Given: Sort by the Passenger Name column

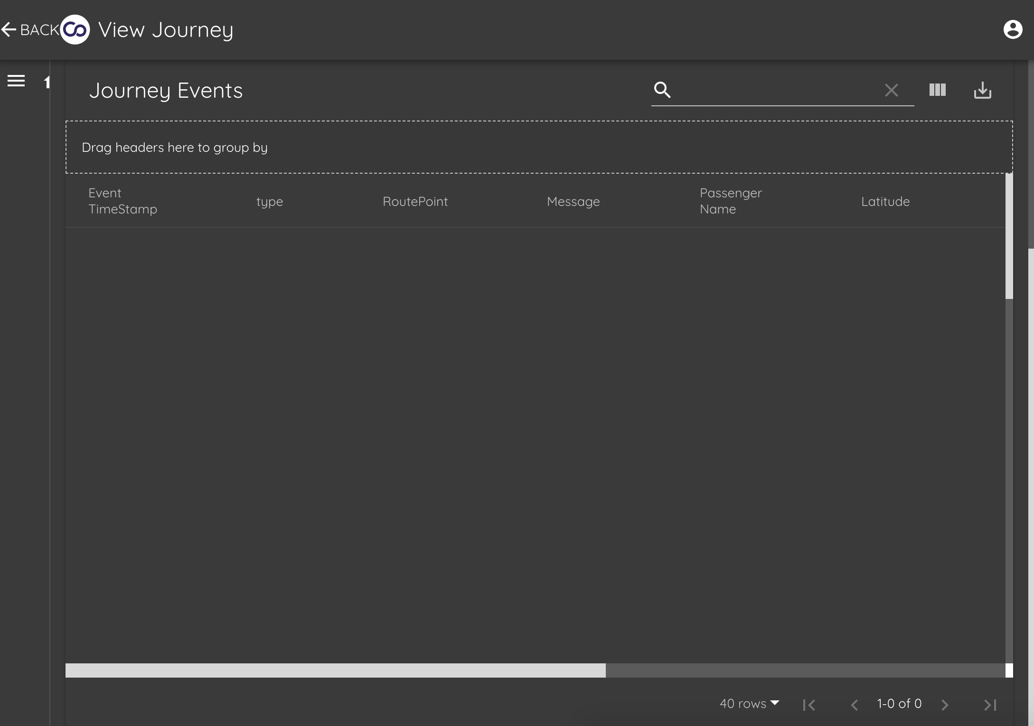Looking at the screenshot, I should [731, 201].
